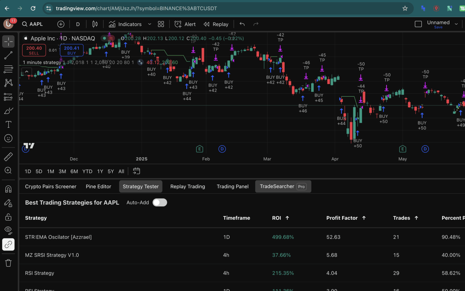The height and width of the screenshot is (291, 465).
Task: Sort table by Trades column
Action: [x=406, y=218]
